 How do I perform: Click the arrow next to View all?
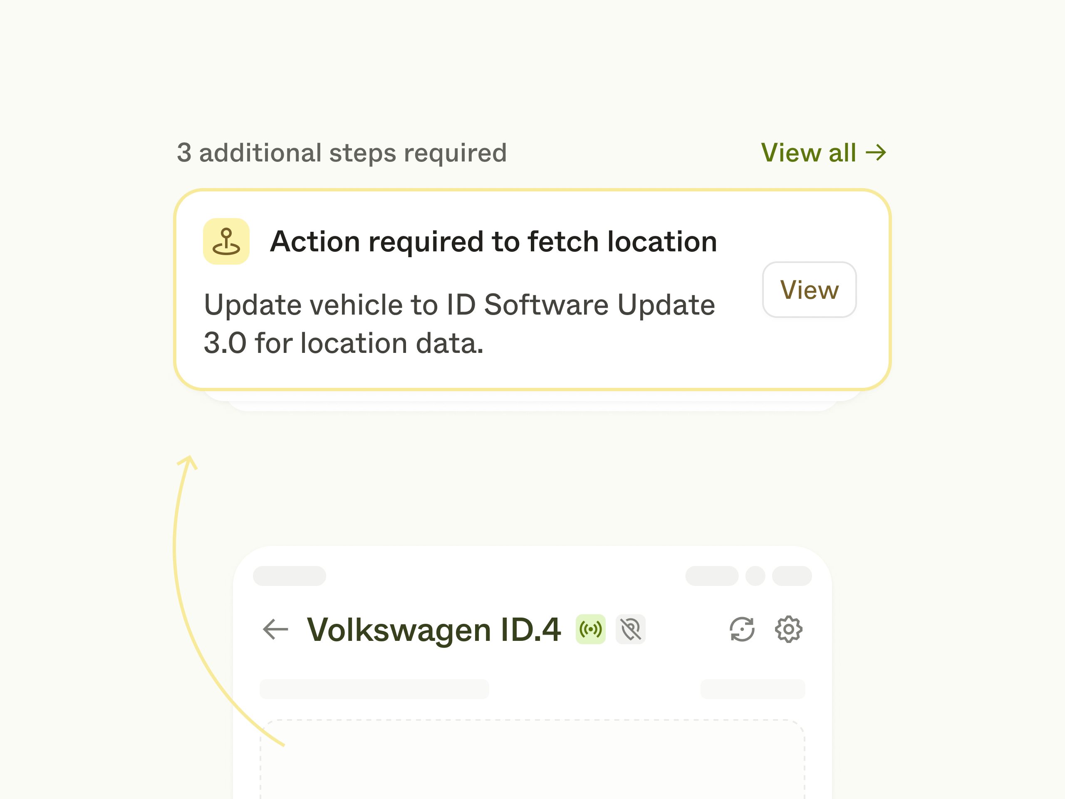(876, 153)
